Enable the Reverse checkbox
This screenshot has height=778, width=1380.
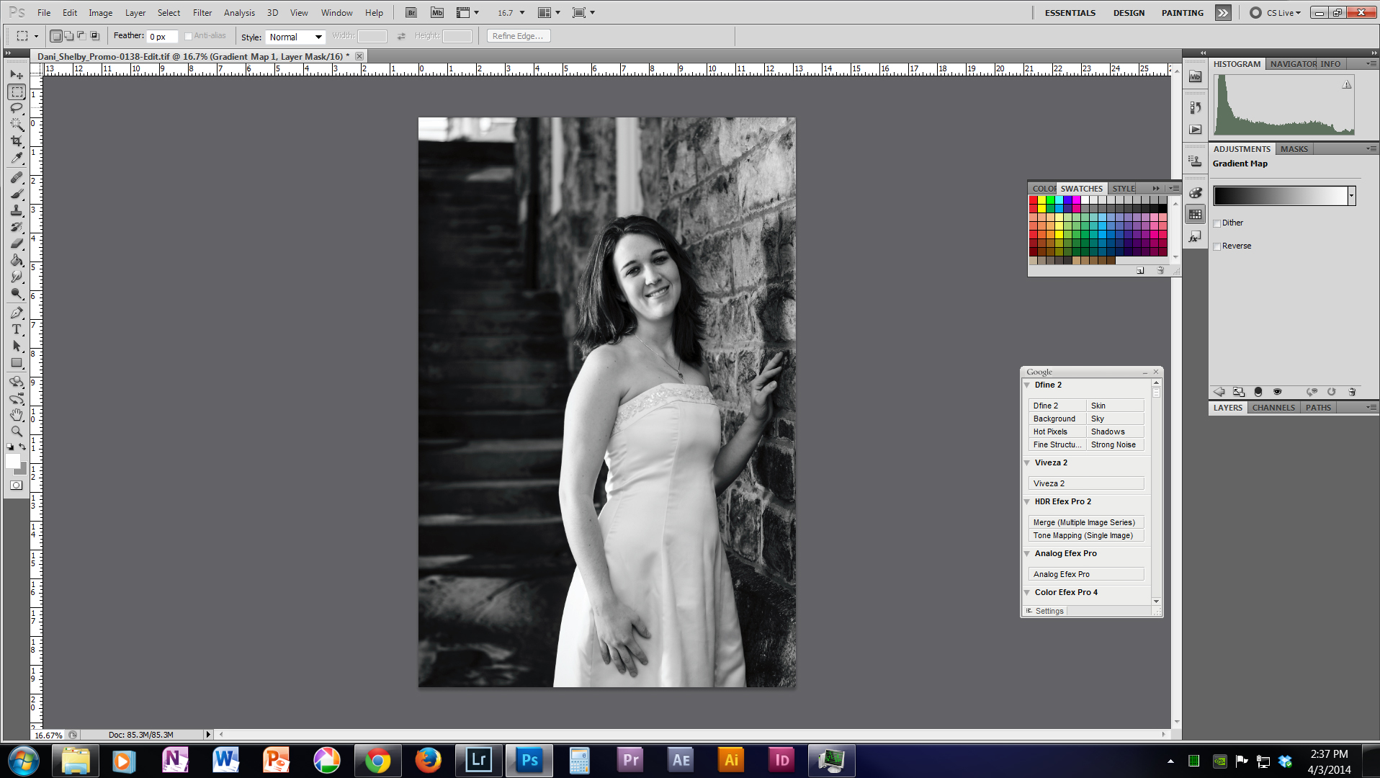click(x=1217, y=246)
